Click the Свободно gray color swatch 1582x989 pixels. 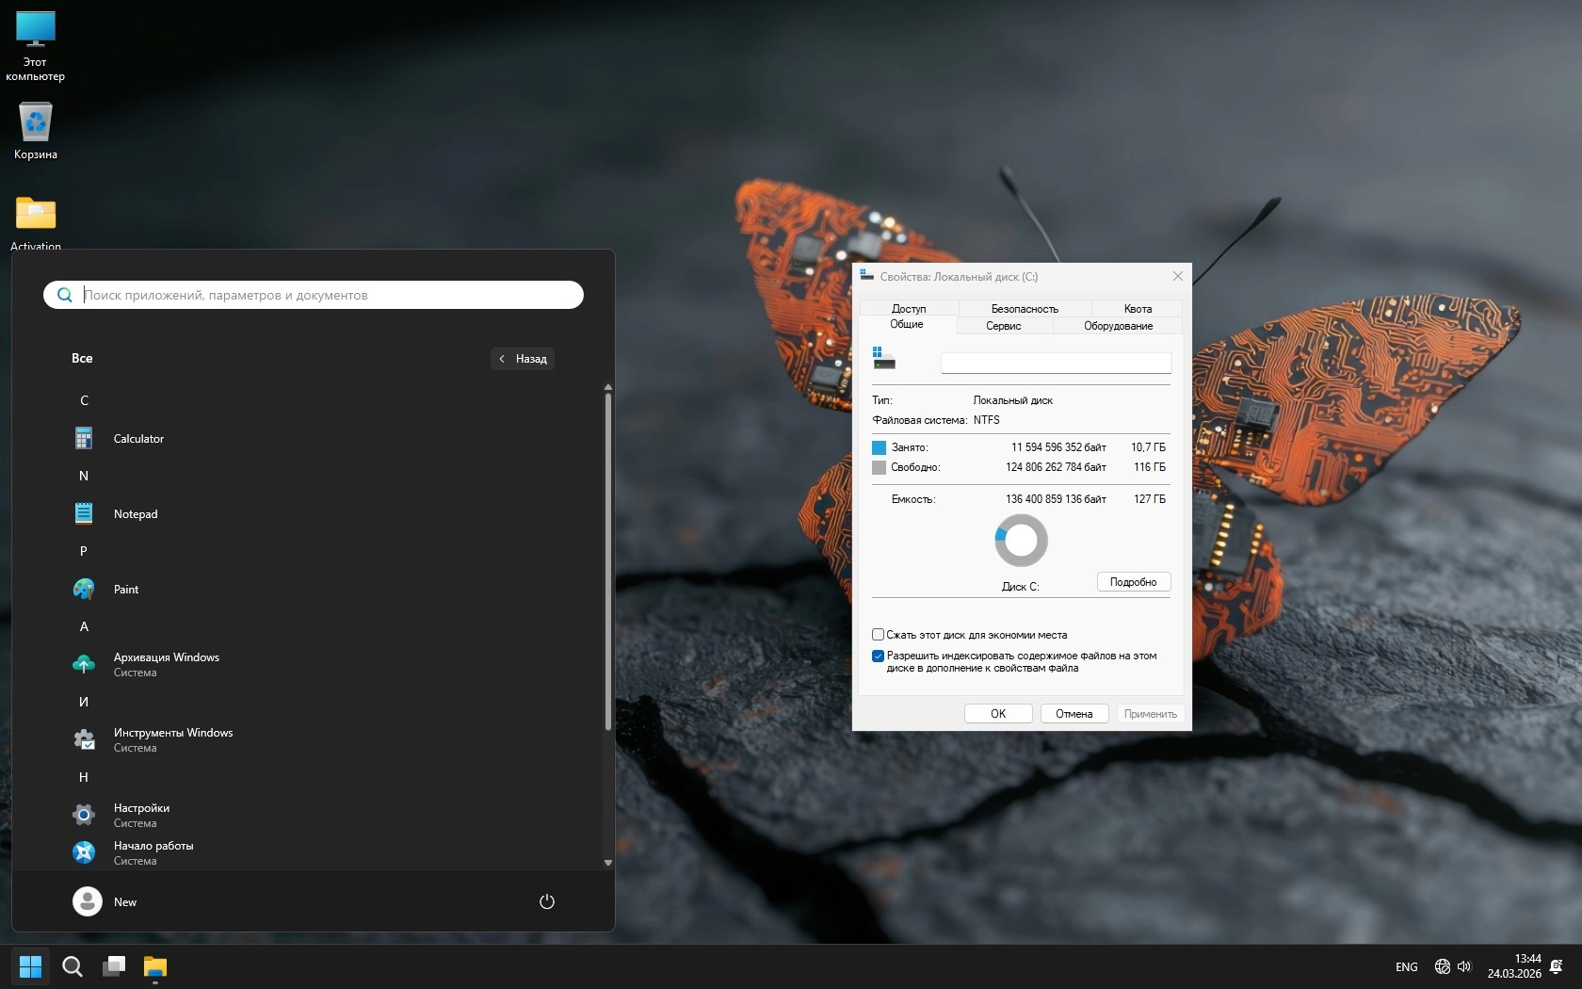pyautogui.click(x=879, y=467)
